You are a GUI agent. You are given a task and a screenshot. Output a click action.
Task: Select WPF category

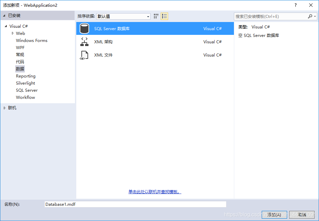point(20,47)
